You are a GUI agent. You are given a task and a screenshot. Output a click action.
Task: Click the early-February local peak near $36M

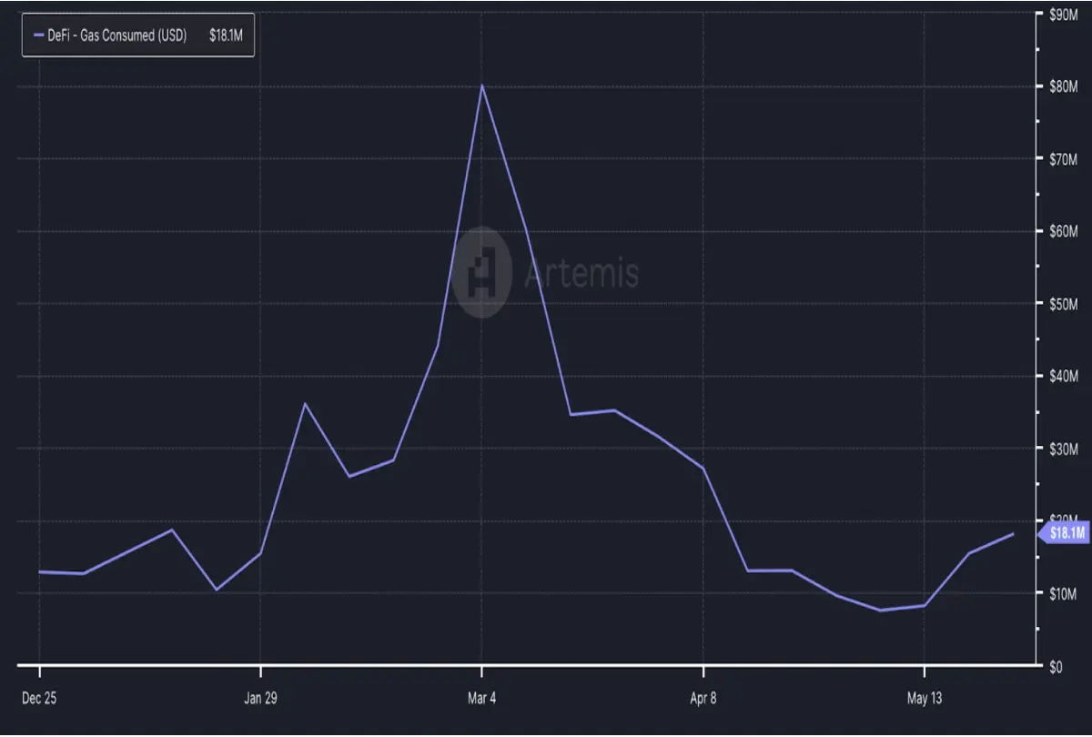click(x=305, y=403)
